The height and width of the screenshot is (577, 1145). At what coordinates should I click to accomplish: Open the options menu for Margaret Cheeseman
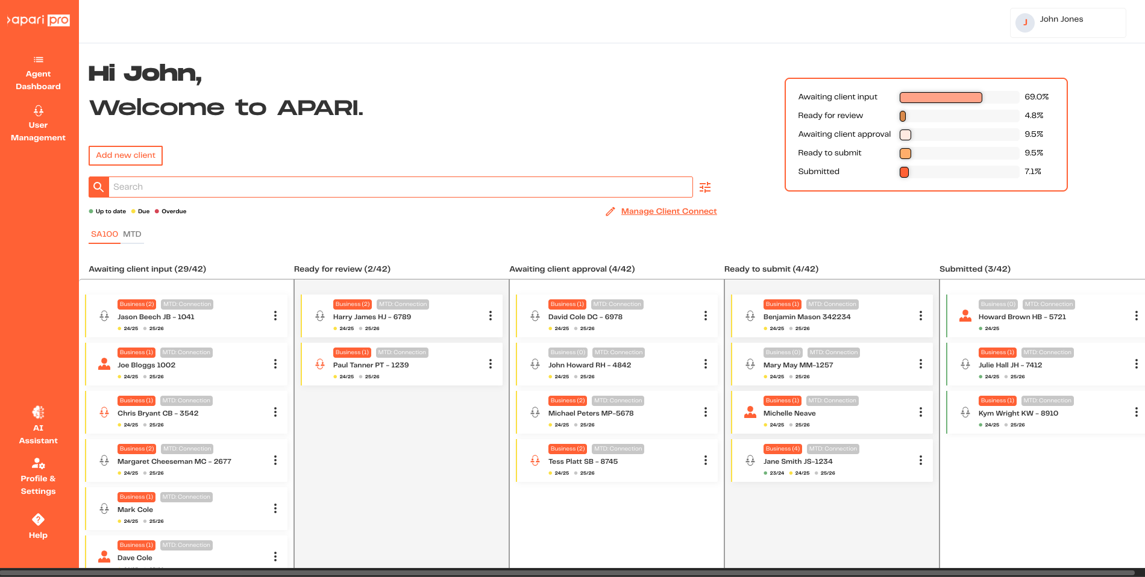click(x=275, y=460)
